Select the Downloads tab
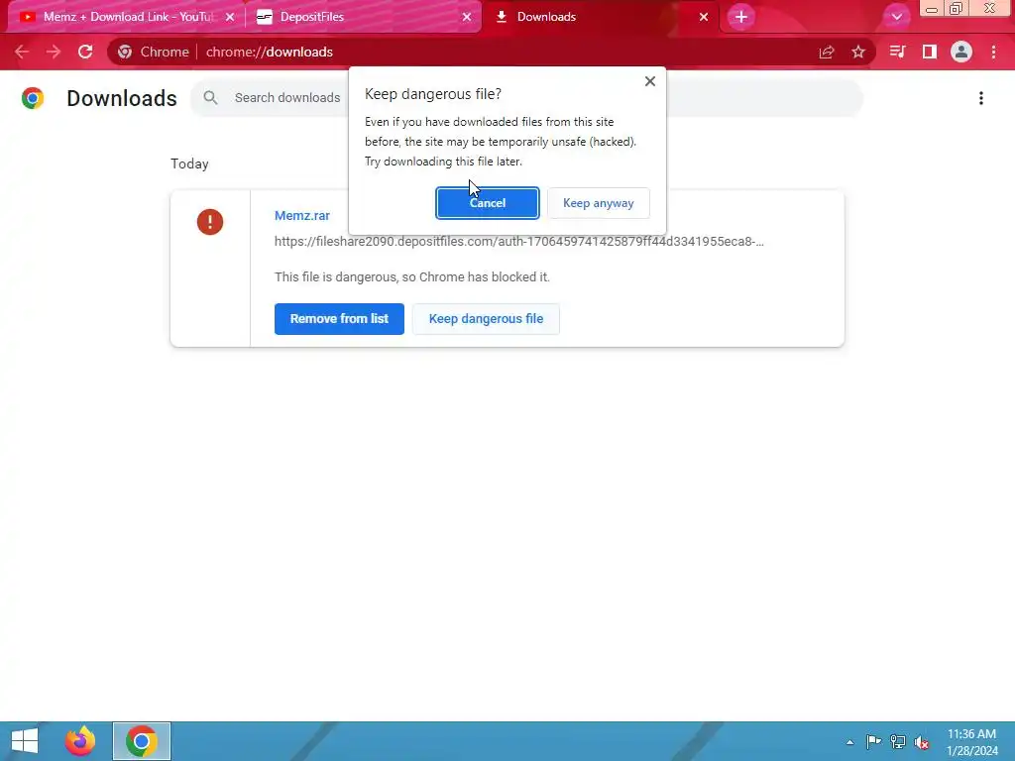Screen dimensions: 1015x761 (600, 17)
